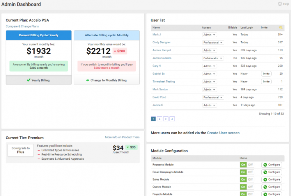Viewport: 291px width, 196px height.
Task: Open access dropdown for Mark J
Action: [209, 35]
